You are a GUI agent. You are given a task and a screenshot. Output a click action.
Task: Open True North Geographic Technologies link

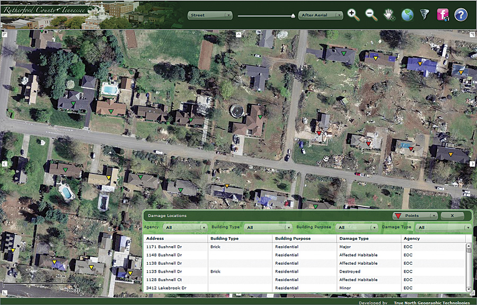pos(431,303)
